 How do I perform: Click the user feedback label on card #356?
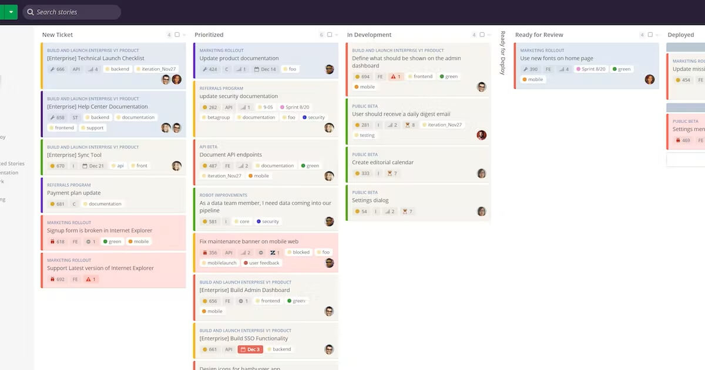pyautogui.click(x=261, y=263)
